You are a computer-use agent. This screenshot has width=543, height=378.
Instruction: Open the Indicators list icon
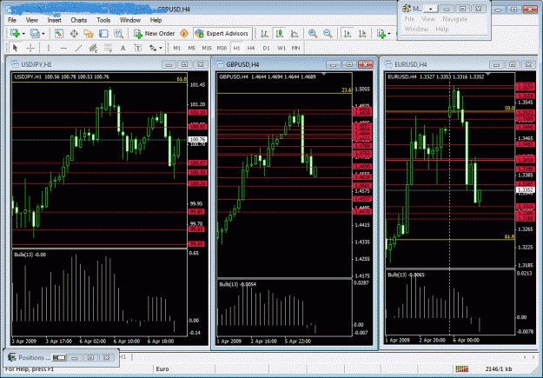(x=381, y=34)
